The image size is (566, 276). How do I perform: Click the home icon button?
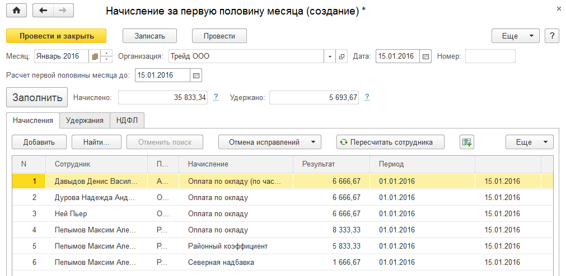(x=16, y=11)
